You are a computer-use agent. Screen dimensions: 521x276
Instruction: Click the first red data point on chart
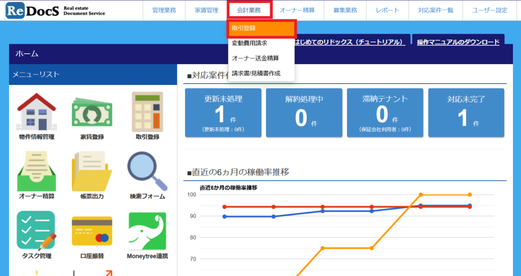click(224, 207)
